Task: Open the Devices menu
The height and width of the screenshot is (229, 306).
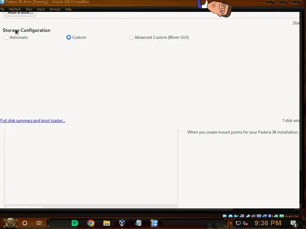Action: [x=55, y=9]
